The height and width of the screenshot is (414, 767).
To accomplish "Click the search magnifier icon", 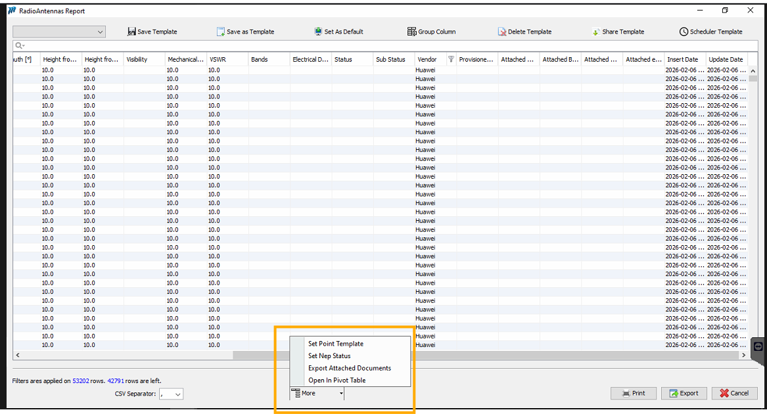I will point(19,45).
